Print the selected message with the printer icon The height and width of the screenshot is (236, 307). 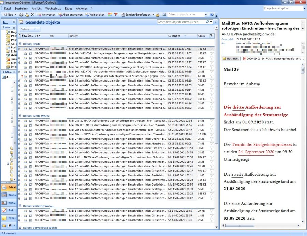tap(21, 15)
